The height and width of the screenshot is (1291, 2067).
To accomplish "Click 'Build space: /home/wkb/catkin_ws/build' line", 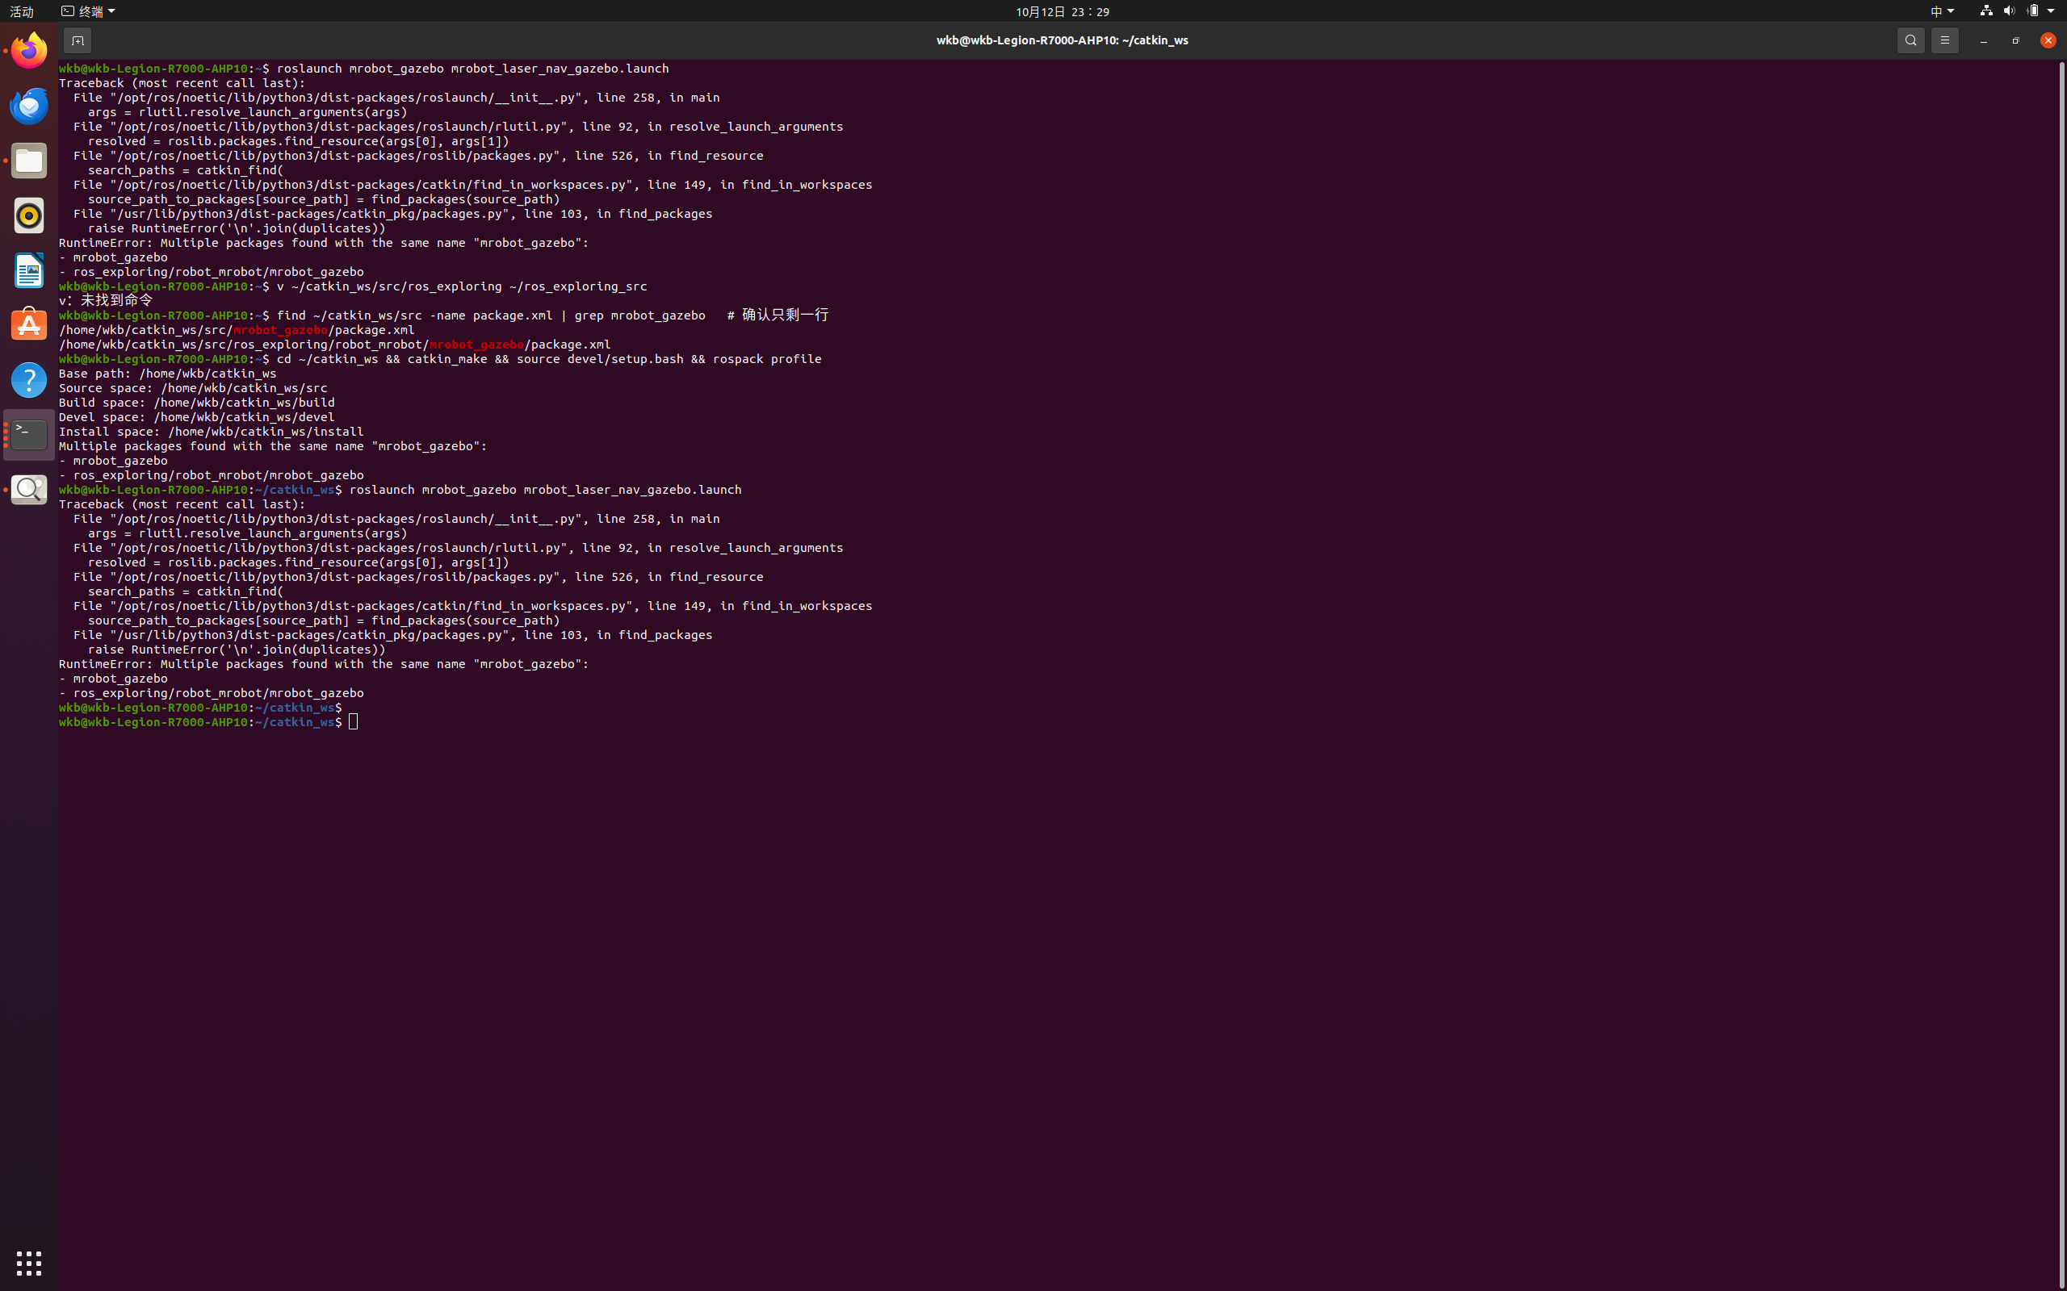I will pyautogui.click(x=196, y=402).
